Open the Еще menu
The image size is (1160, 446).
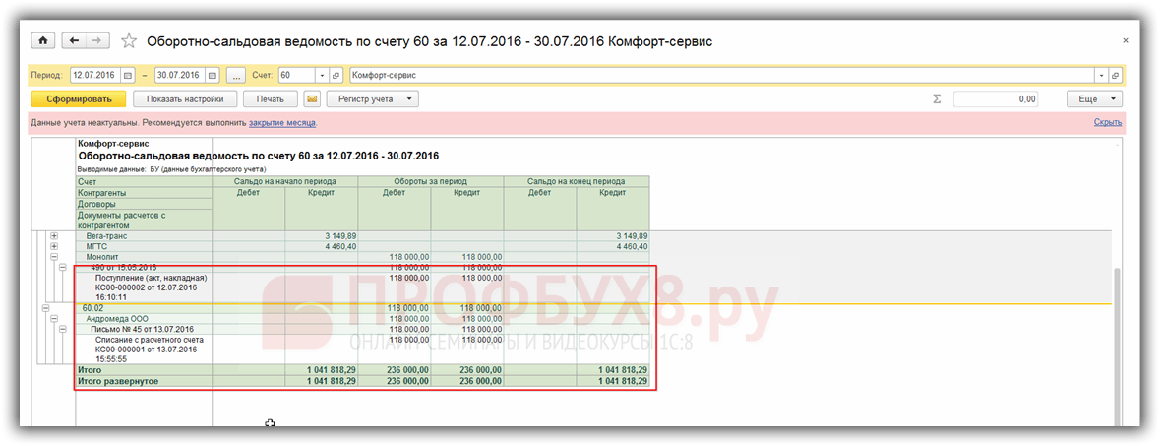[1094, 99]
